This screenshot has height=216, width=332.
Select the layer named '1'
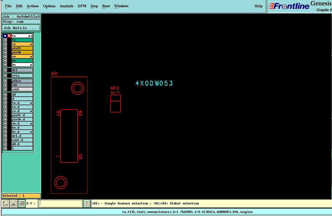(x=22, y=148)
